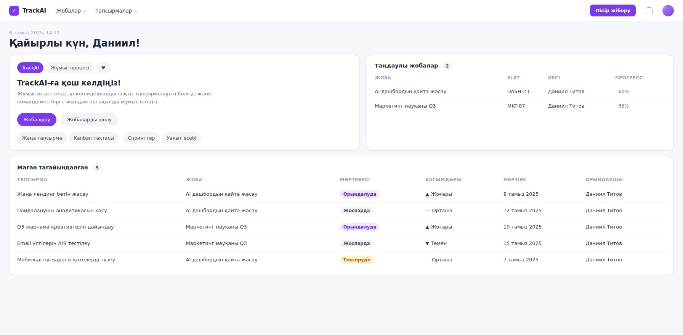Open the purple user avatar menu
This screenshot has height=335, width=683.
(668, 11)
